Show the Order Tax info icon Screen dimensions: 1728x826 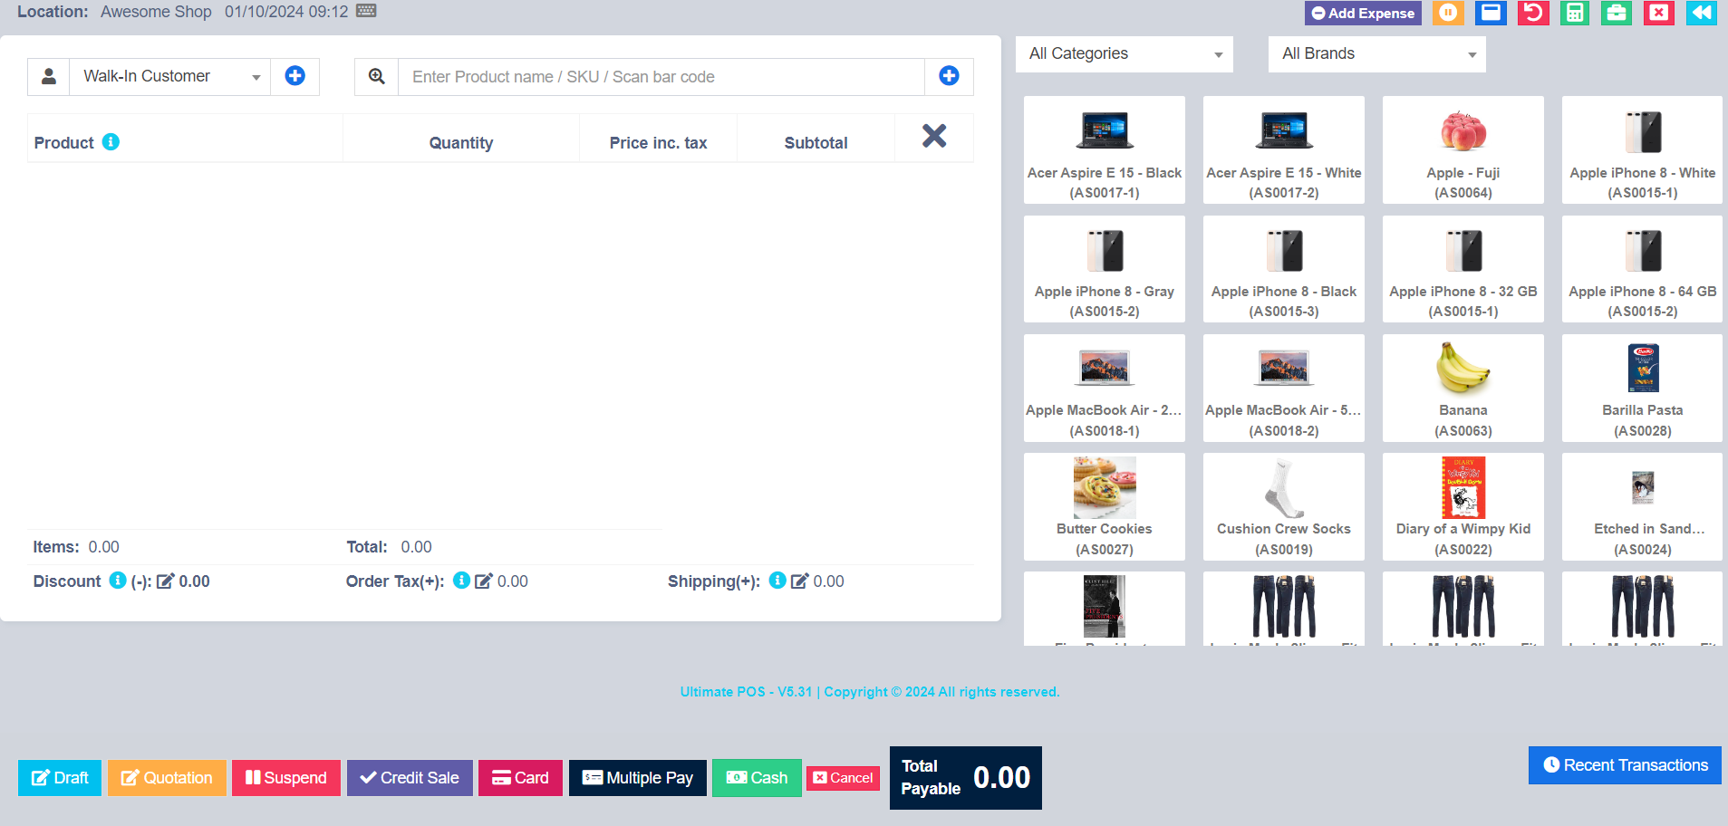tap(461, 580)
